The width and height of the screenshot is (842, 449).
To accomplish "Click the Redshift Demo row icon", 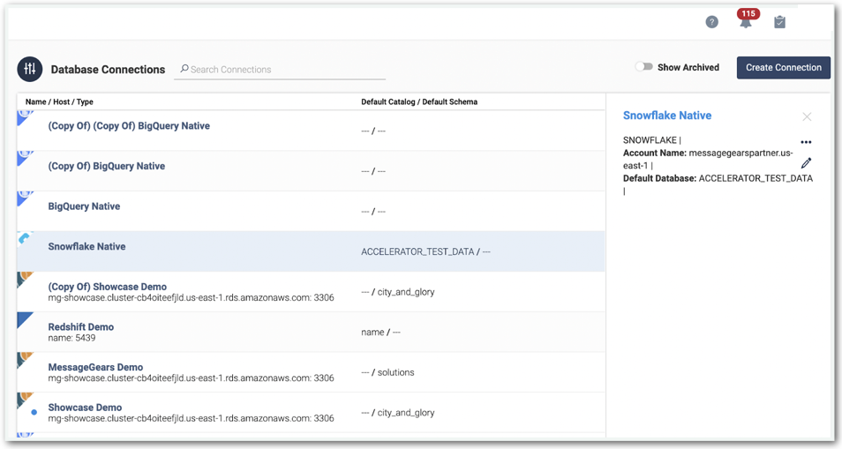I will coord(25,319).
